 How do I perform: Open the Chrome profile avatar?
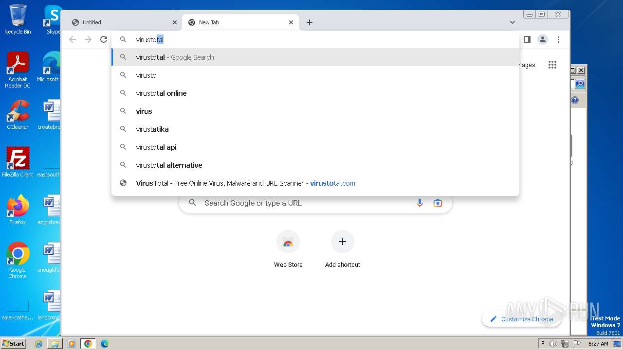coord(543,39)
